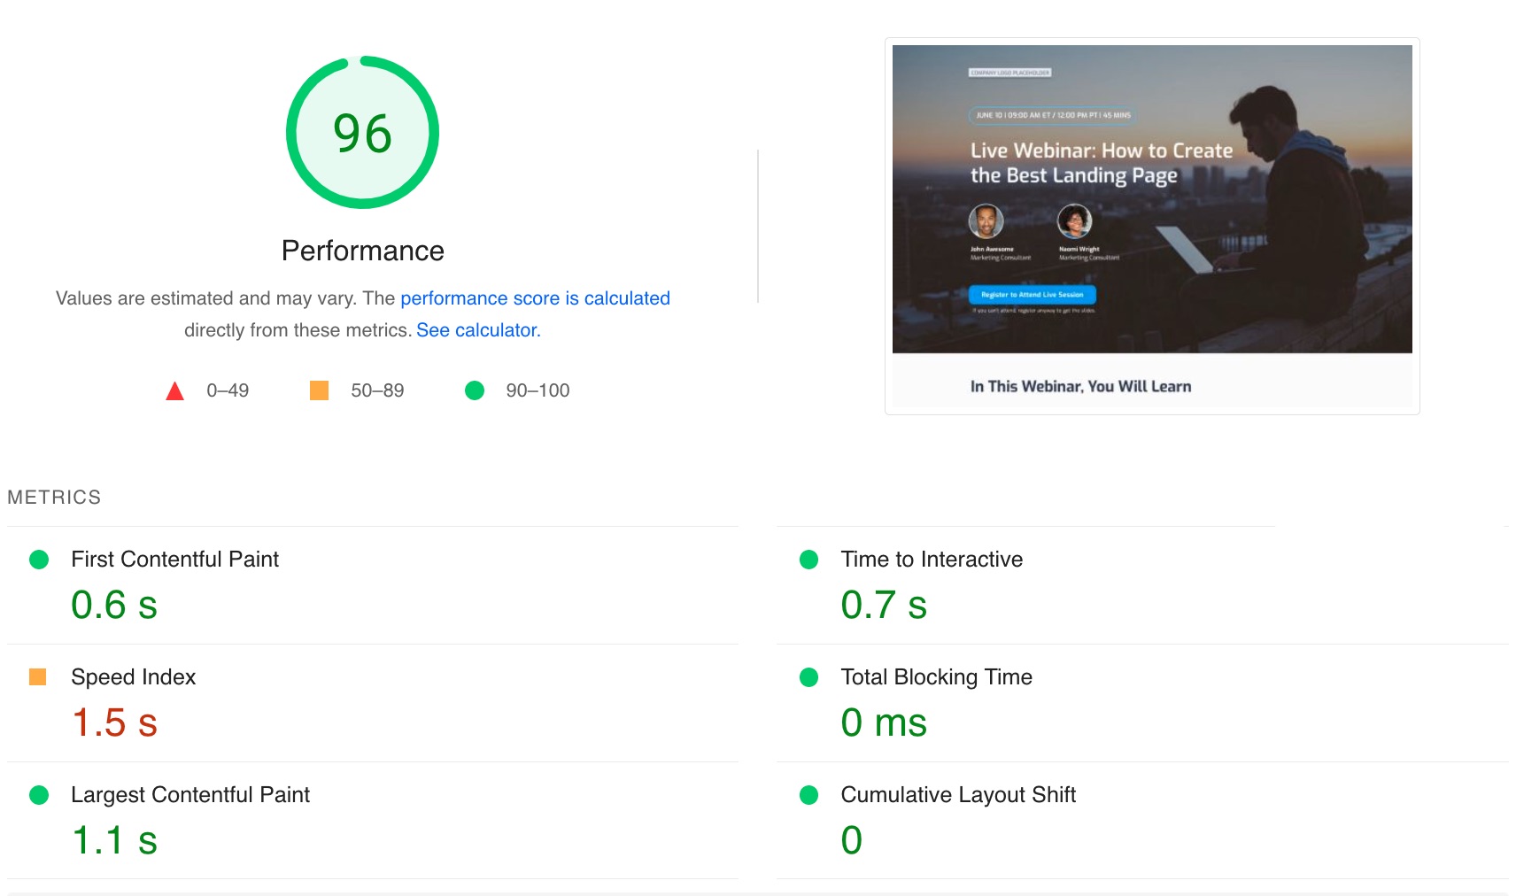
Task: Open the "See calculator." link
Action: (478, 330)
